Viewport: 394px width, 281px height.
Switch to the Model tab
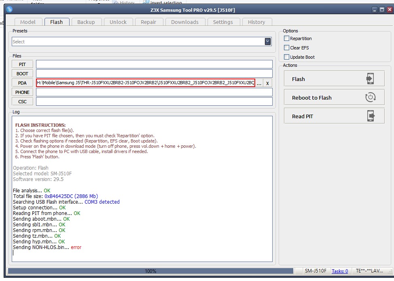click(28, 22)
